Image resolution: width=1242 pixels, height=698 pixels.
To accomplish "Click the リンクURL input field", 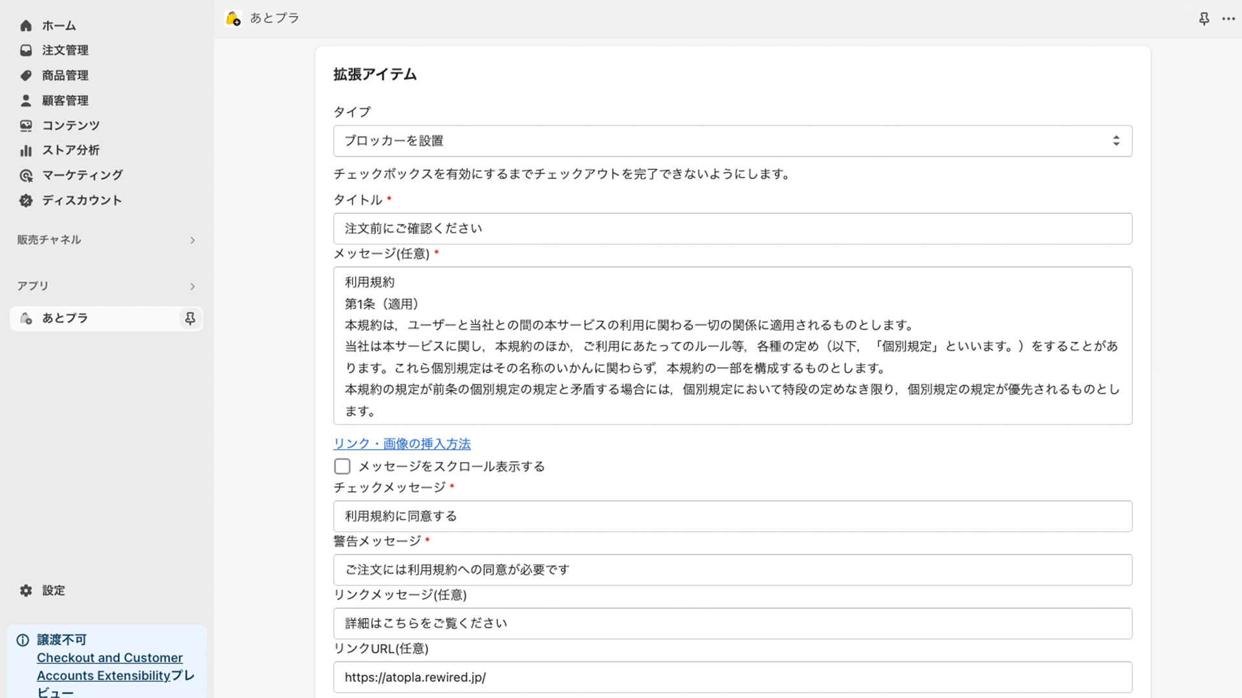I will pyautogui.click(x=732, y=677).
